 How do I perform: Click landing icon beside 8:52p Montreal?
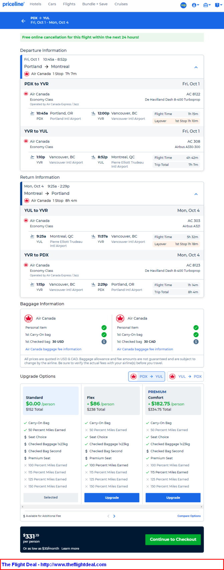point(93,157)
